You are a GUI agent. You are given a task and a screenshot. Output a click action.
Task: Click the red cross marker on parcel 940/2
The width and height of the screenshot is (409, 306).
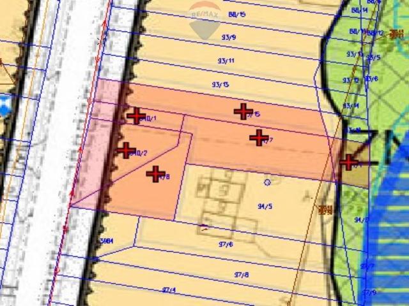[x=126, y=150]
